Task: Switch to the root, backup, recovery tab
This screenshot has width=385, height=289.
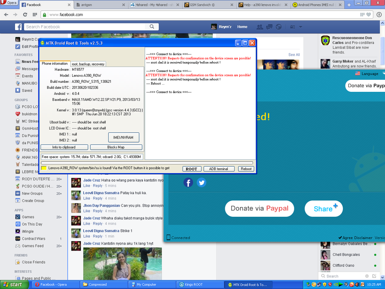Action: [88, 64]
